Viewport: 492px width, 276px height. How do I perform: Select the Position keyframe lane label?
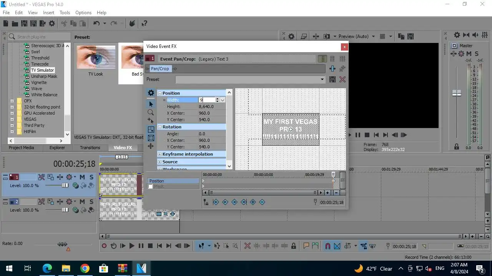pos(173,181)
